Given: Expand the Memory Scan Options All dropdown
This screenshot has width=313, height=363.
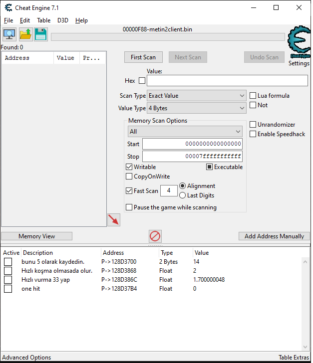Looking at the screenshot, I should pyautogui.click(x=185, y=132).
